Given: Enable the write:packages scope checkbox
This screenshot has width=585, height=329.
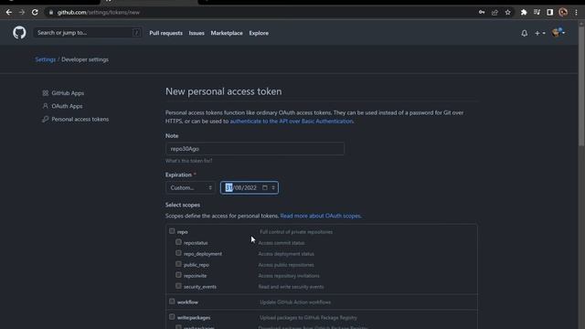Looking at the screenshot, I should pos(172,317).
